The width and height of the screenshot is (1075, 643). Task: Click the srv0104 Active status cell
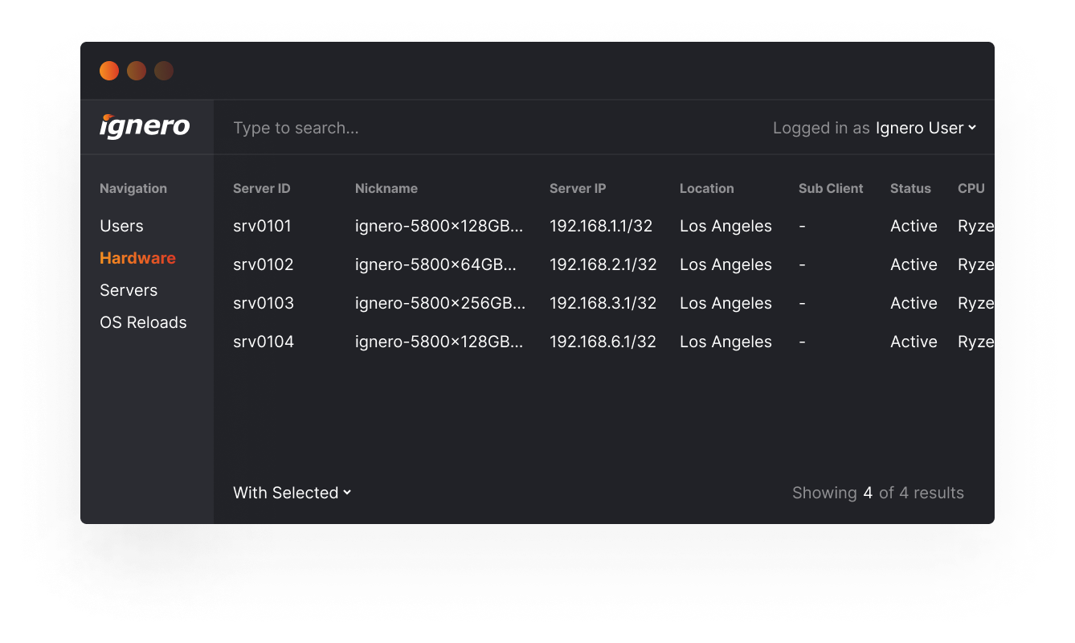point(914,342)
